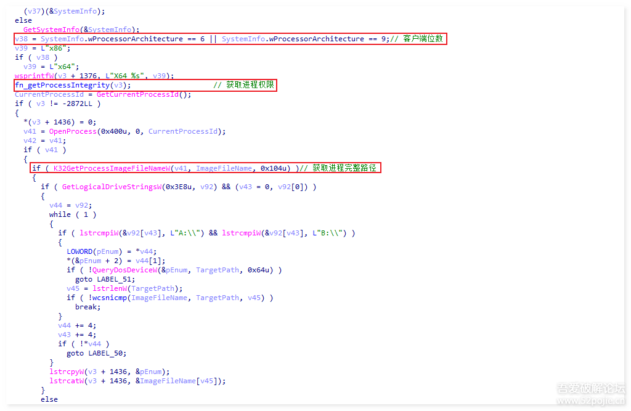This screenshot has width=631, height=411.
Task: Click the QueryDosDeviceW function call
Action: (121, 270)
